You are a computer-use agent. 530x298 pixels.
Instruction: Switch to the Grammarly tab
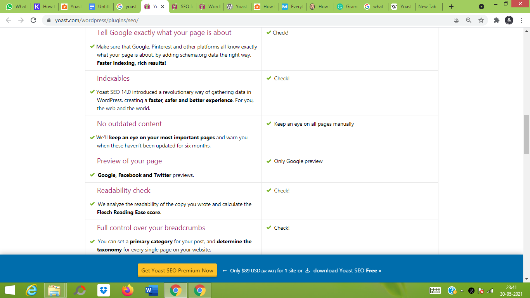click(x=347, y=7)
